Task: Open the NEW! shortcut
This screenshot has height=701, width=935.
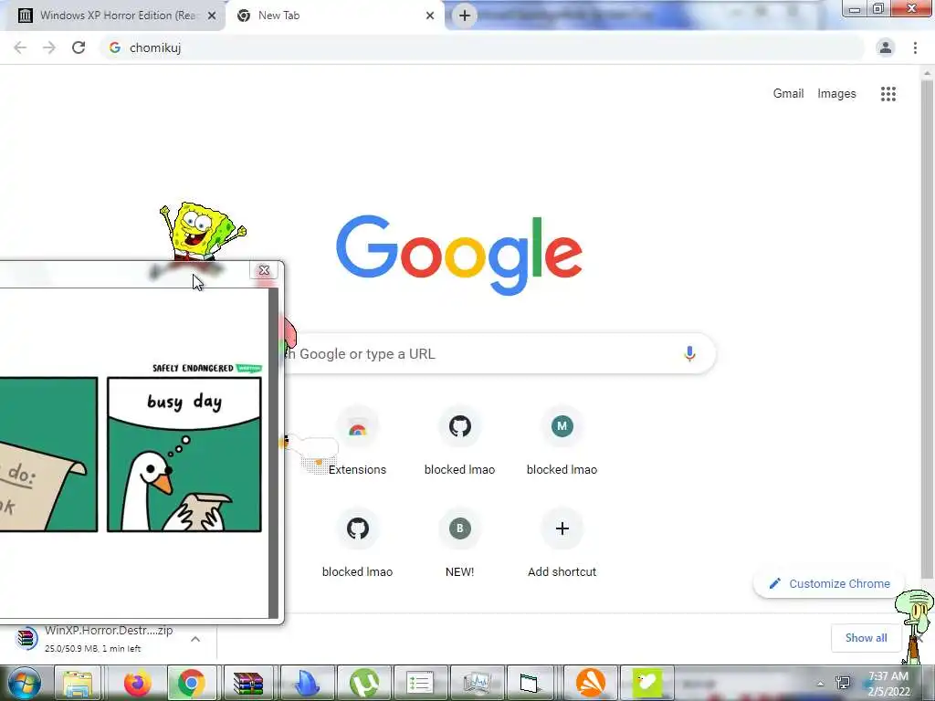Action: (x=460, y=544)
